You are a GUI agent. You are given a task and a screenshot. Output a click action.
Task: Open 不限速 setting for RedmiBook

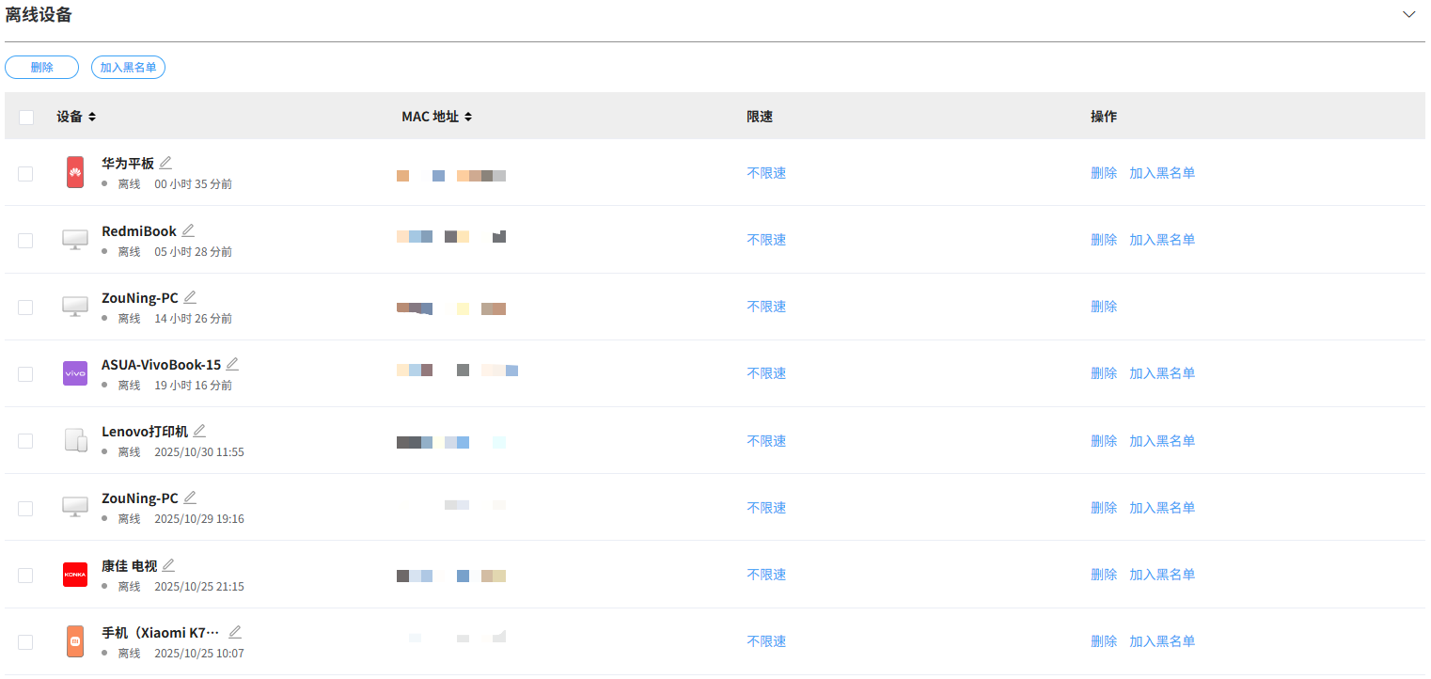click(766, 240)
